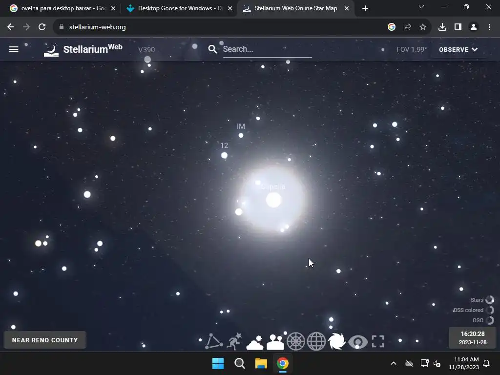Toggle azimuthal grid button

pos(295,341)
